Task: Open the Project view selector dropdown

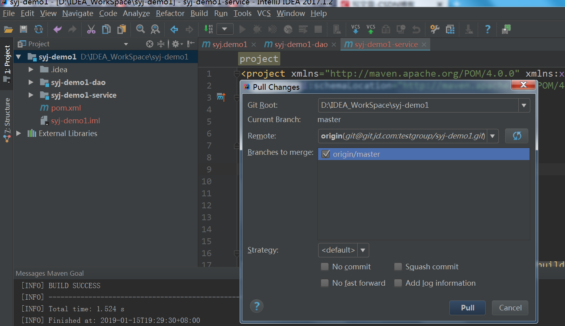Action: click(126, 44)
